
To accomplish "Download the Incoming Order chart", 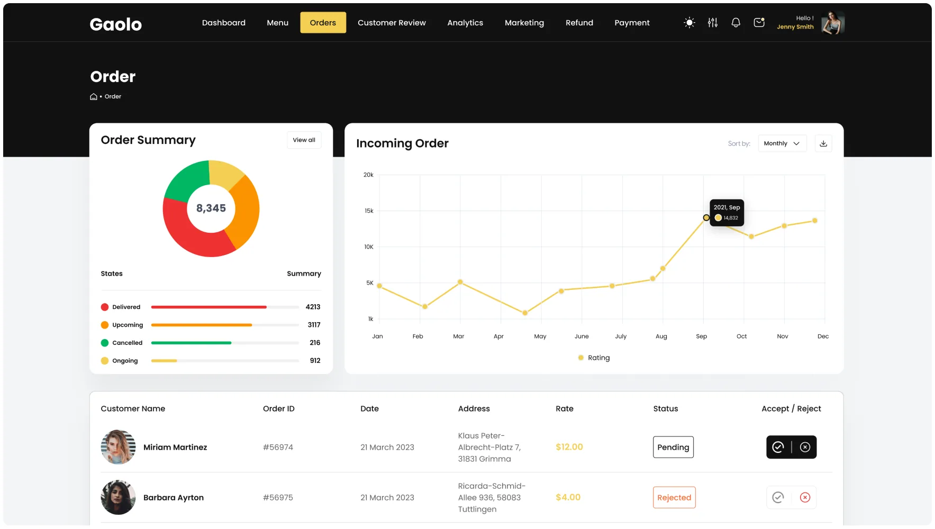I will [823, 143].
